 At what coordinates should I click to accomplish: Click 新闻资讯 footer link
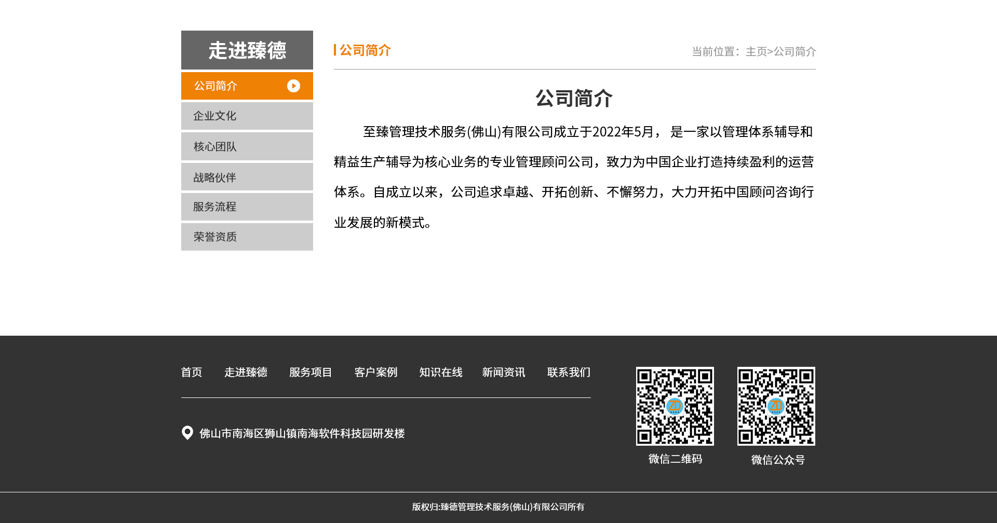[x=504, y=373]
